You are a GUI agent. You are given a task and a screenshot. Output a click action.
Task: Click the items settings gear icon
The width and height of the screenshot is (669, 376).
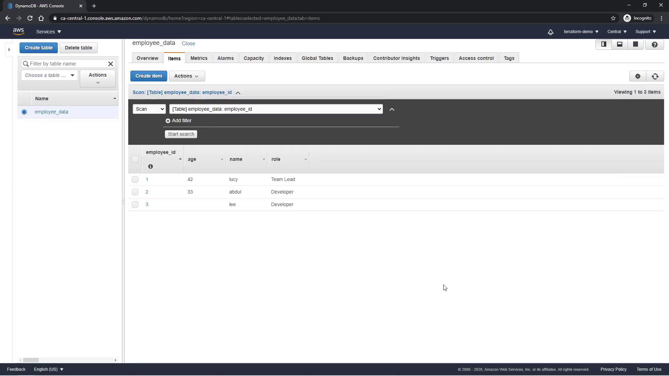click(x=638, y=76)
